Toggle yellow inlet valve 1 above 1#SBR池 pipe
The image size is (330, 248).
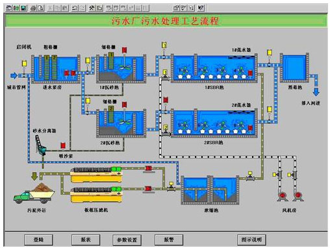tap(164, 45)
